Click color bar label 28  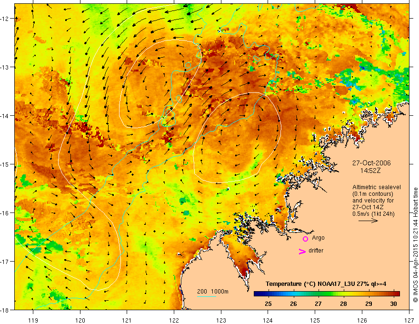(x=343, y=304)
